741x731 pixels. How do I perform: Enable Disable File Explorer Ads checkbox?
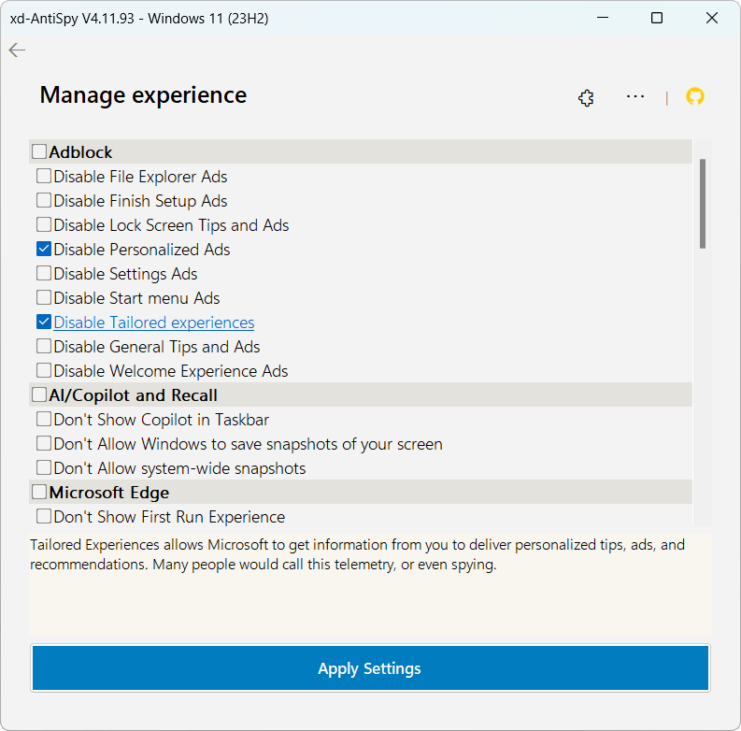point(44,177)
